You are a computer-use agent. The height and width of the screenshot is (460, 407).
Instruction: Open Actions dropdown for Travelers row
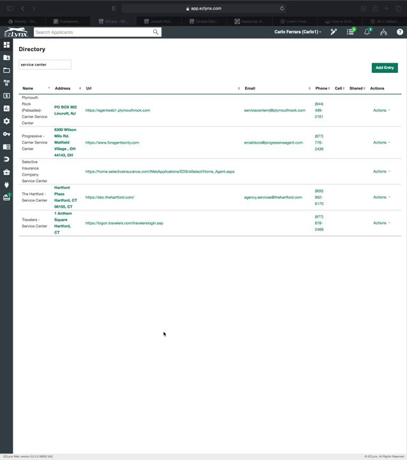[381, 223]
